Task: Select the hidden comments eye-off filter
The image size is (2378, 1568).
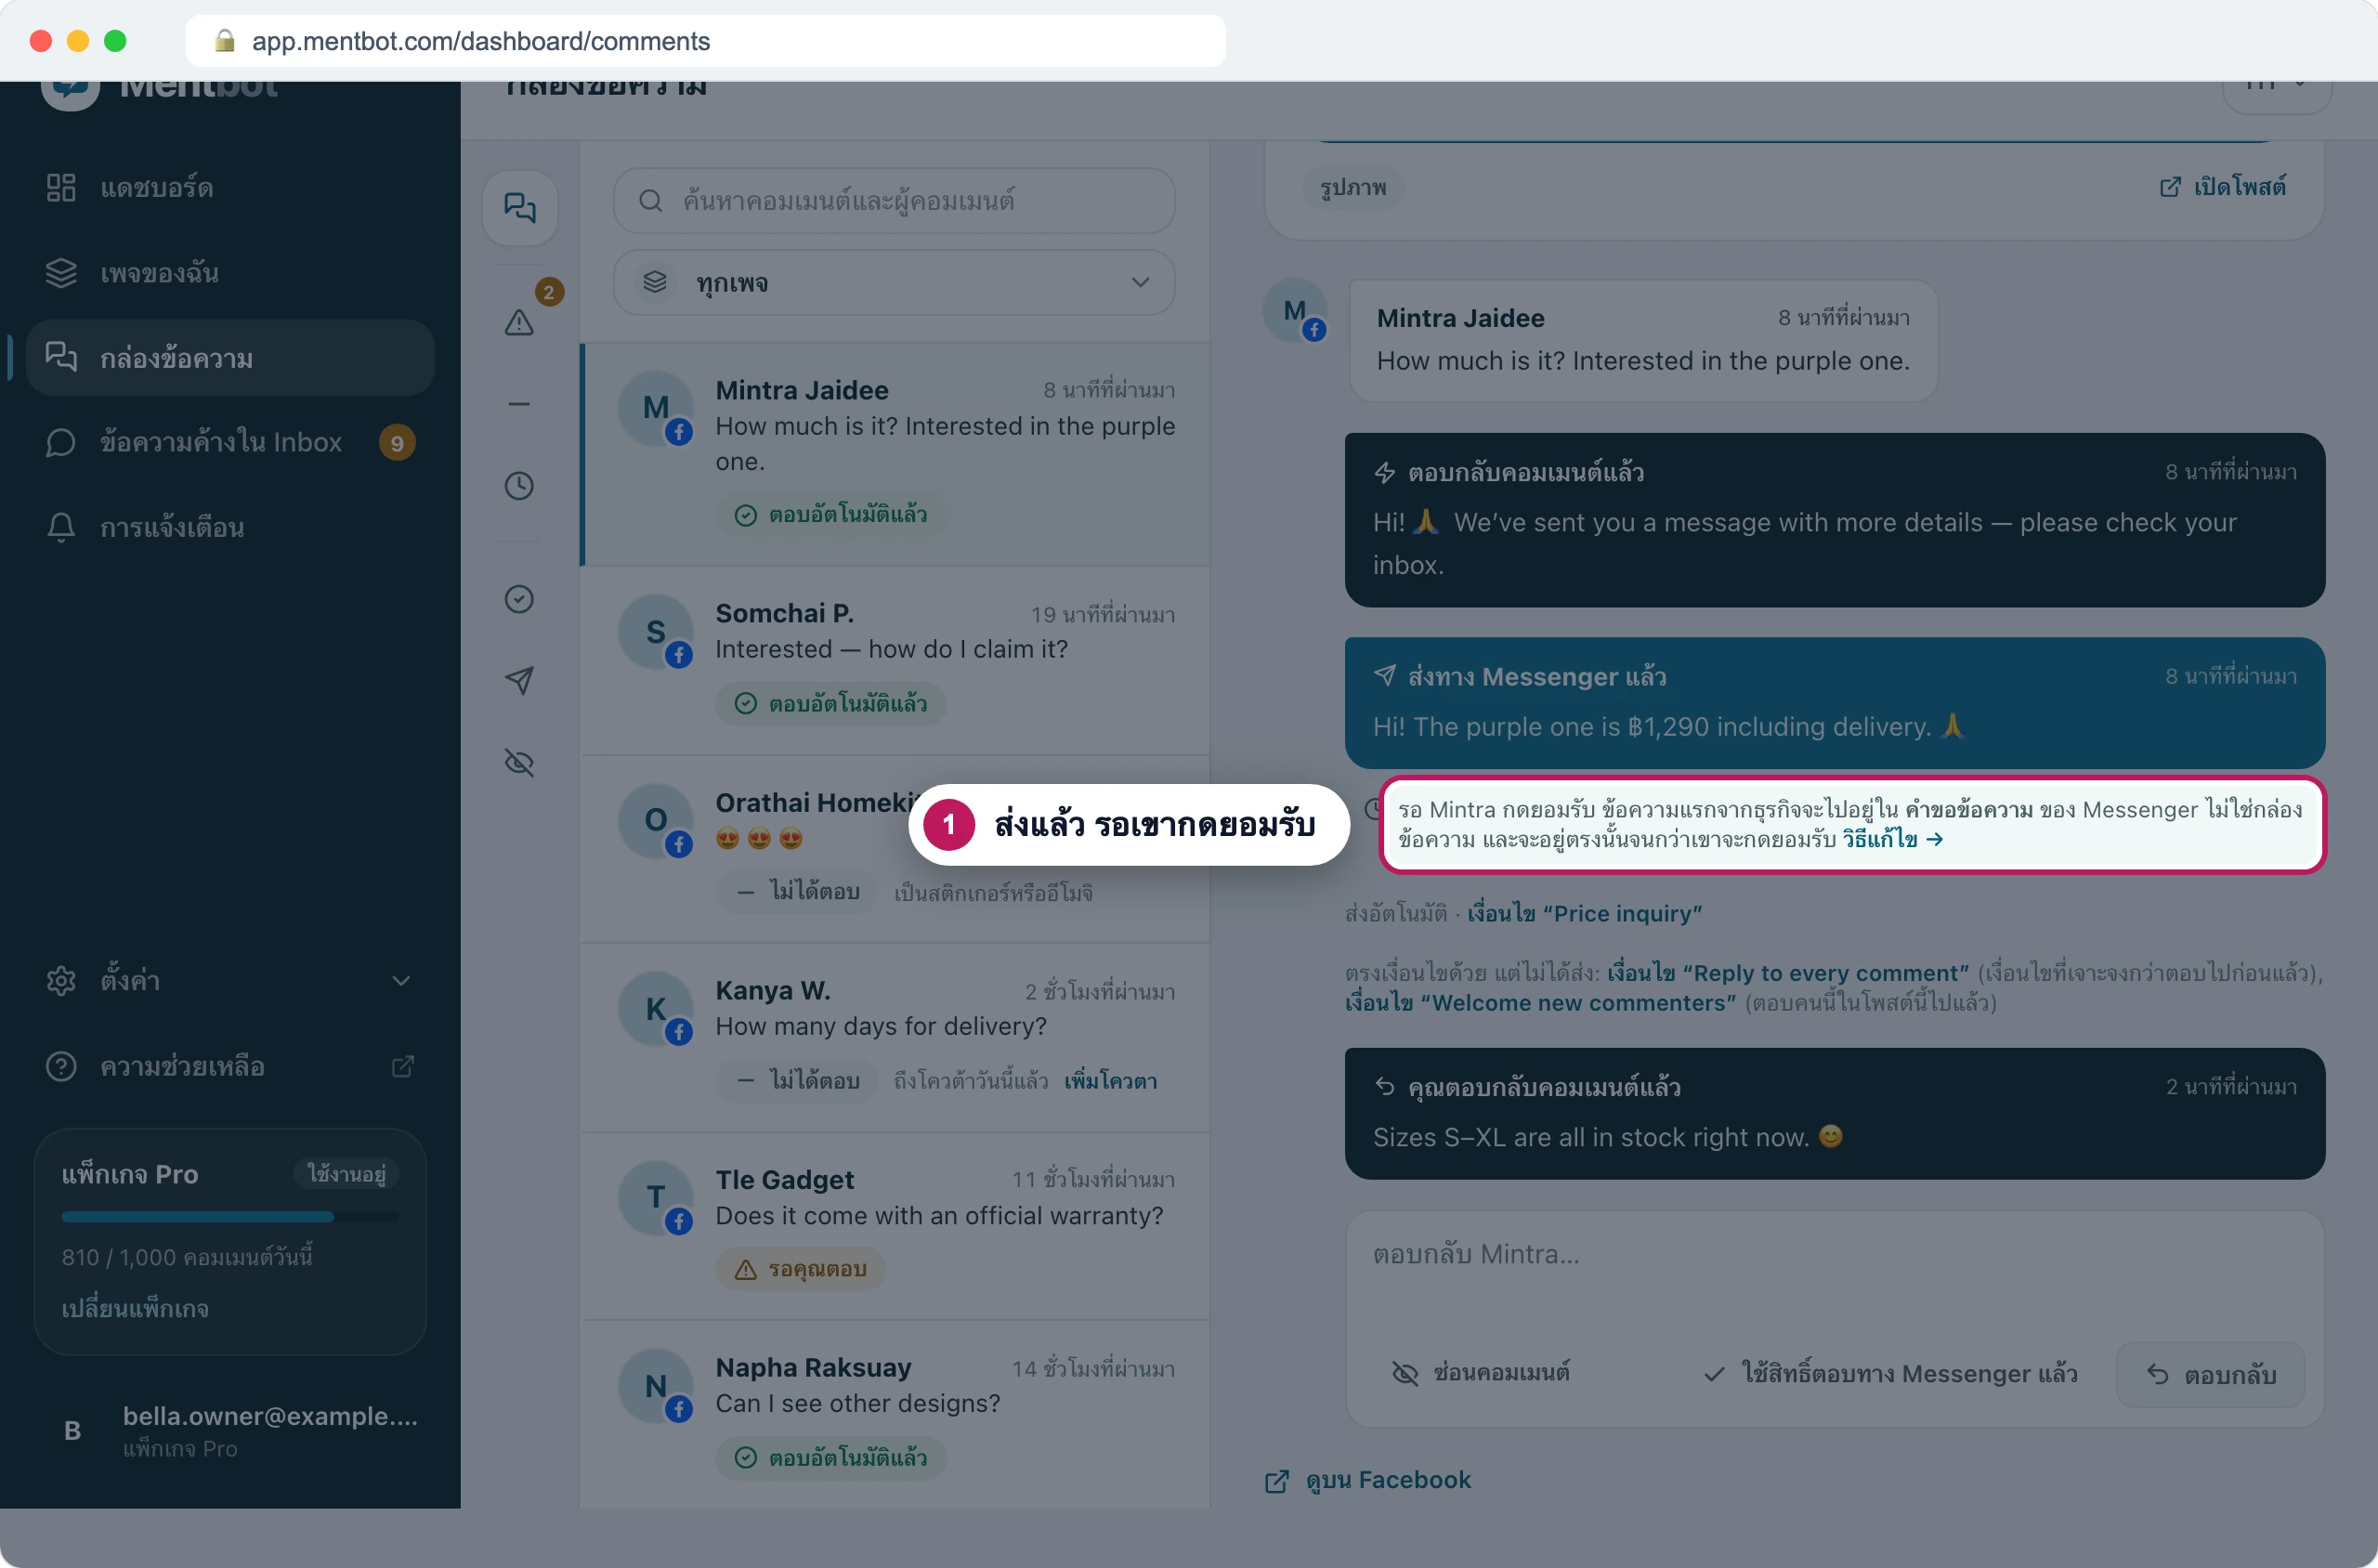Action: coord(520,763)
